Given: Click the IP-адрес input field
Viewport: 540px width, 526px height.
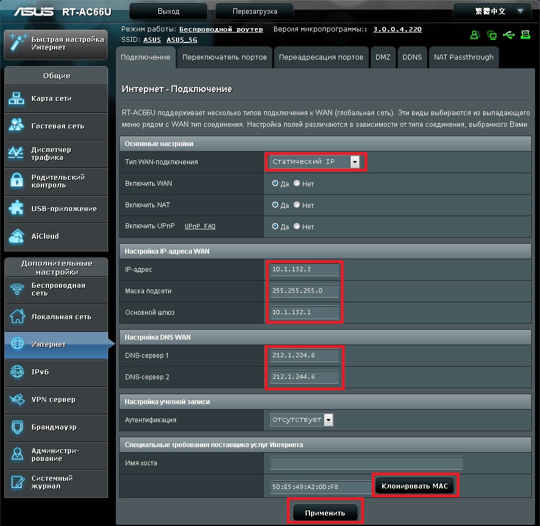Looking at the screenshot, I should click(304, 270).
